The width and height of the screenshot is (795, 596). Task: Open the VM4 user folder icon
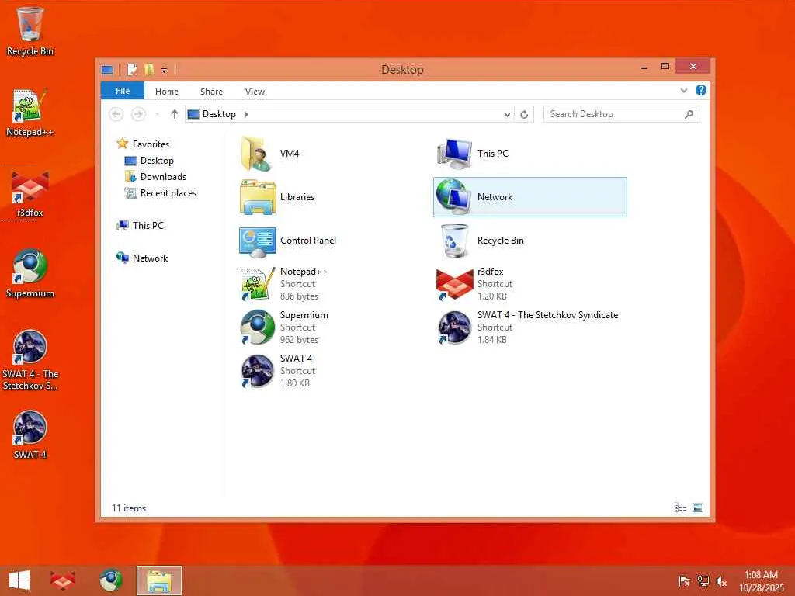pos(256,154)
